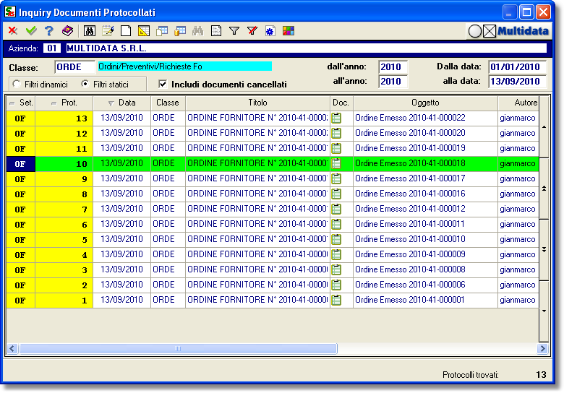The width and height of the screenshot is (564, 393).
Task: Click the Prot. column header
Action: pyautogui.click(x=64, y=103)
